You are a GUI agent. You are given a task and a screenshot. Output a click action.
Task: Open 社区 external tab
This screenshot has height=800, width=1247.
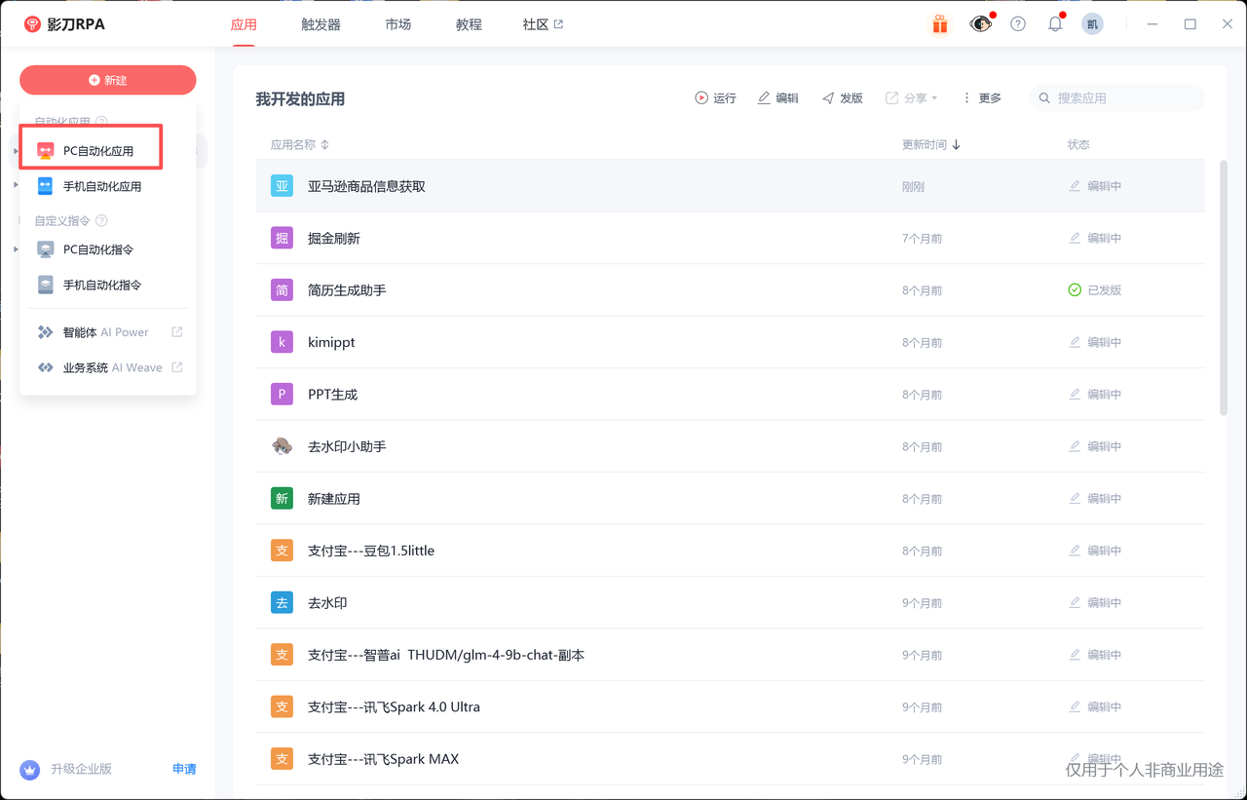pyautogui.click(x=543, y=24)
